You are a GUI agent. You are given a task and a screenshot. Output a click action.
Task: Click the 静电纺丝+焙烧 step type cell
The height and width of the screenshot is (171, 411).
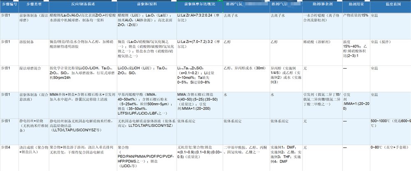pos(34,131)
